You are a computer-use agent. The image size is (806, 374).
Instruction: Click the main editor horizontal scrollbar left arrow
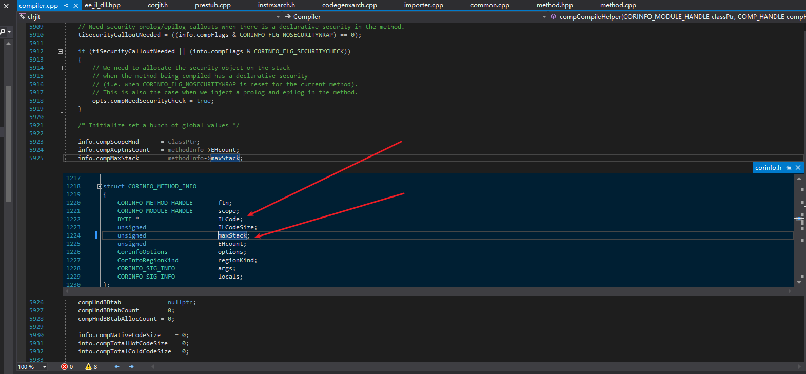152,367
